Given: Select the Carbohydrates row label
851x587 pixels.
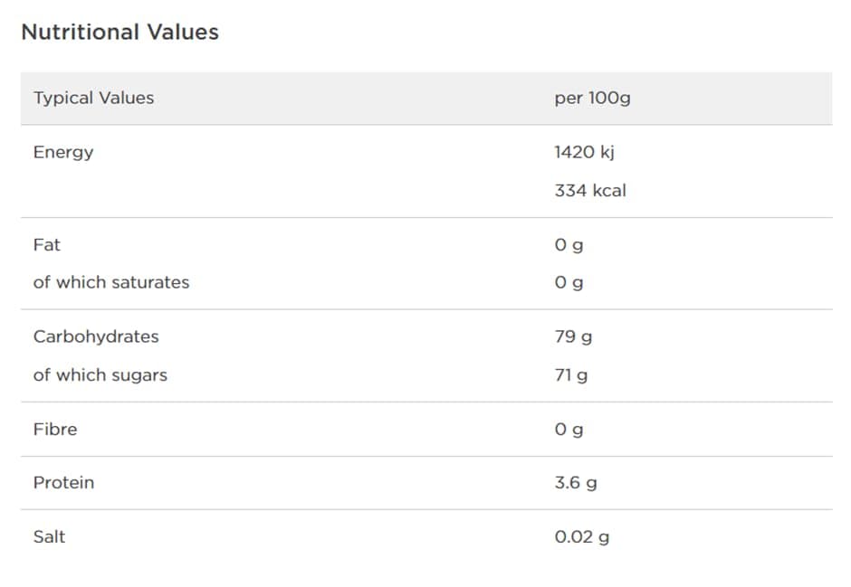Looking at the screenshot, I should (96, 336).
